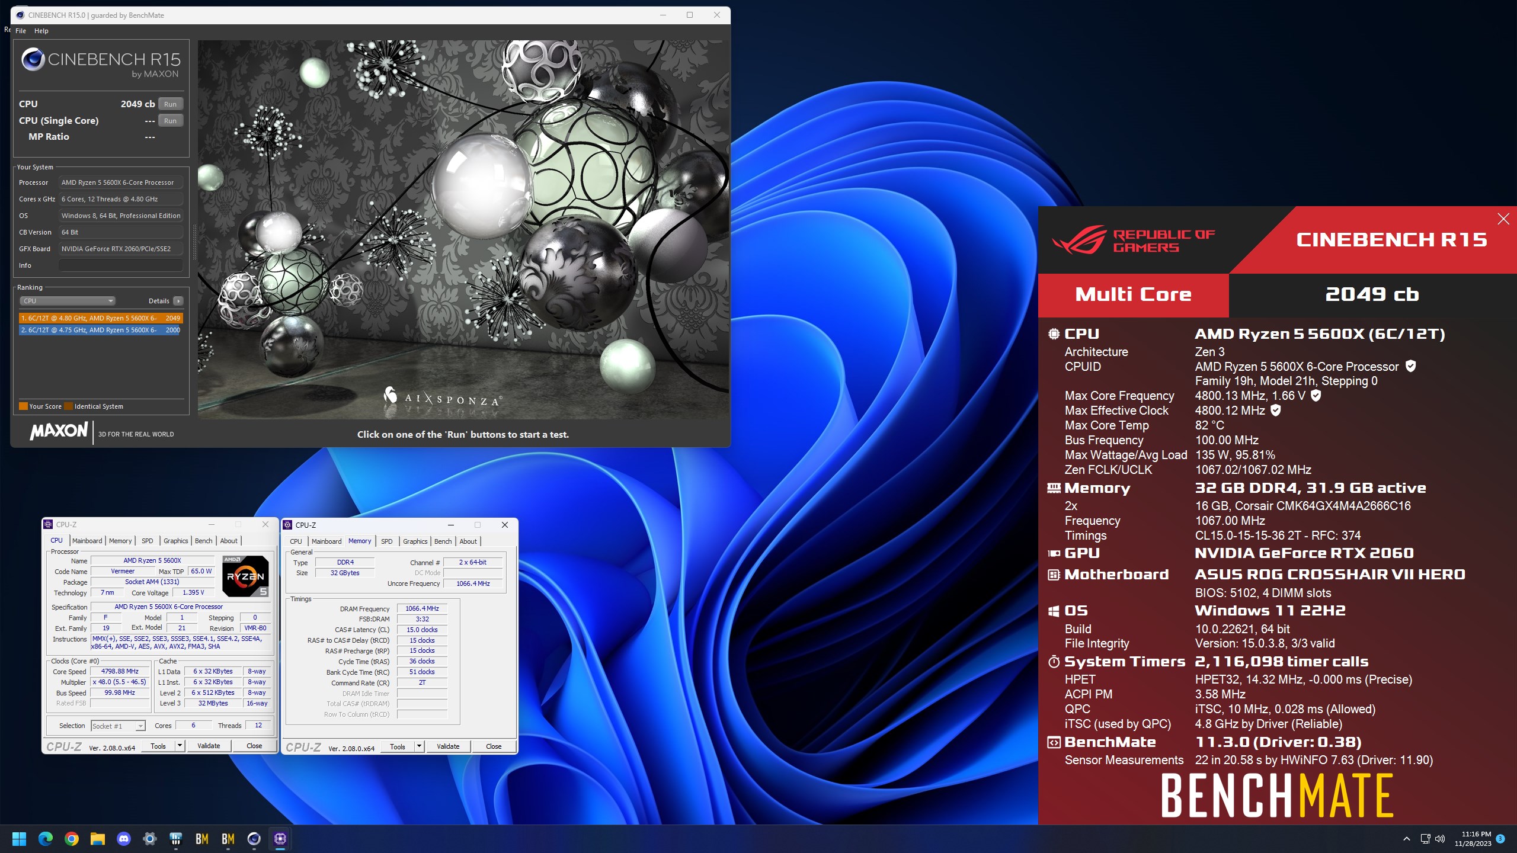Expand Tools dropdown arrow in left CPU-Z
The height and width of the screenshot is (853, 1517).
tap(180, 746)
